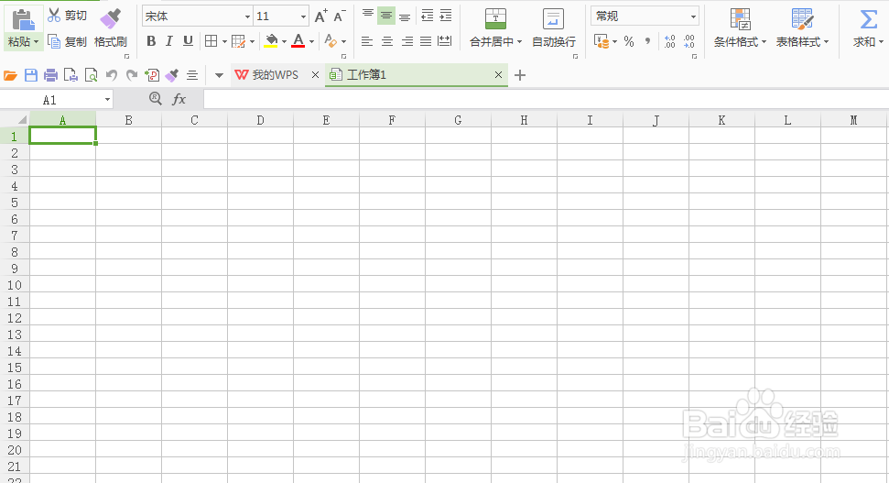Align text to bottom of cell
Screen dimensions: 889x483
(x=405, y=16)
